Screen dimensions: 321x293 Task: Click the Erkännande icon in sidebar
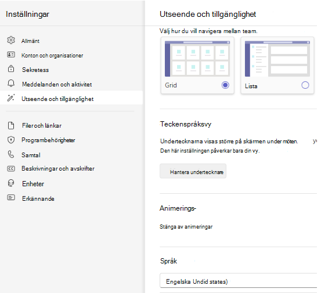[11, 197]
